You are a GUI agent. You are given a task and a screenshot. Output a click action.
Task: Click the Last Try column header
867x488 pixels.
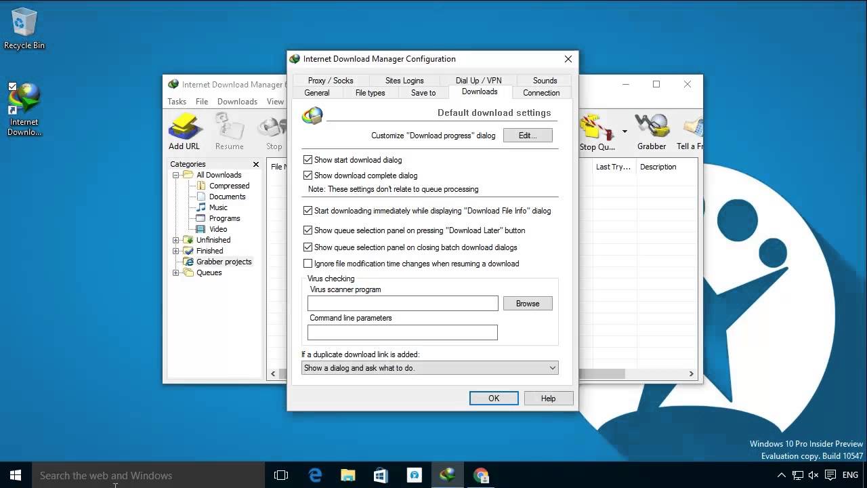pos(613,167)
